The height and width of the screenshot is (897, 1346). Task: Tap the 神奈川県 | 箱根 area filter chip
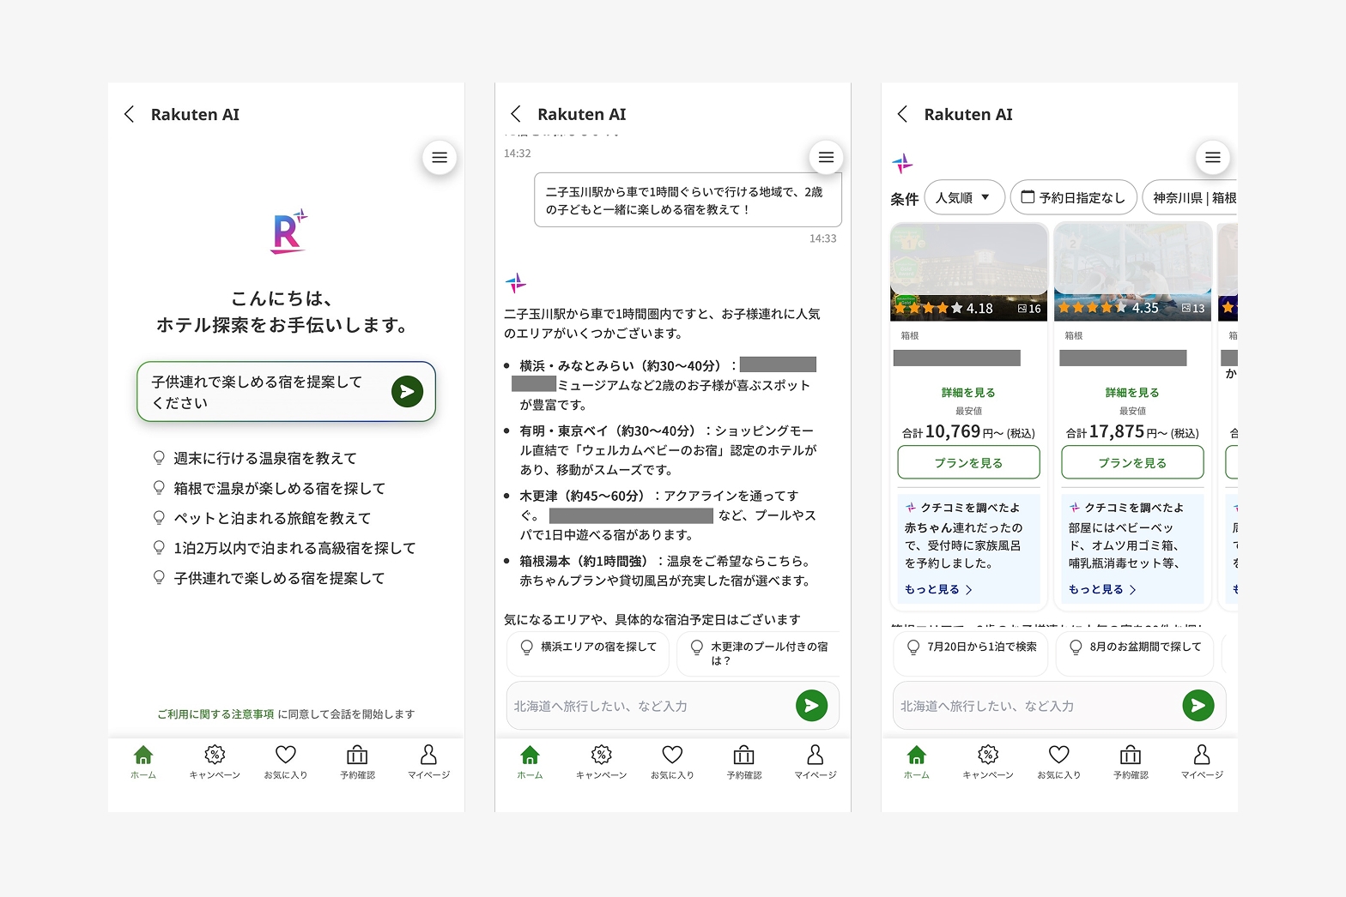tap(1191, 197)
